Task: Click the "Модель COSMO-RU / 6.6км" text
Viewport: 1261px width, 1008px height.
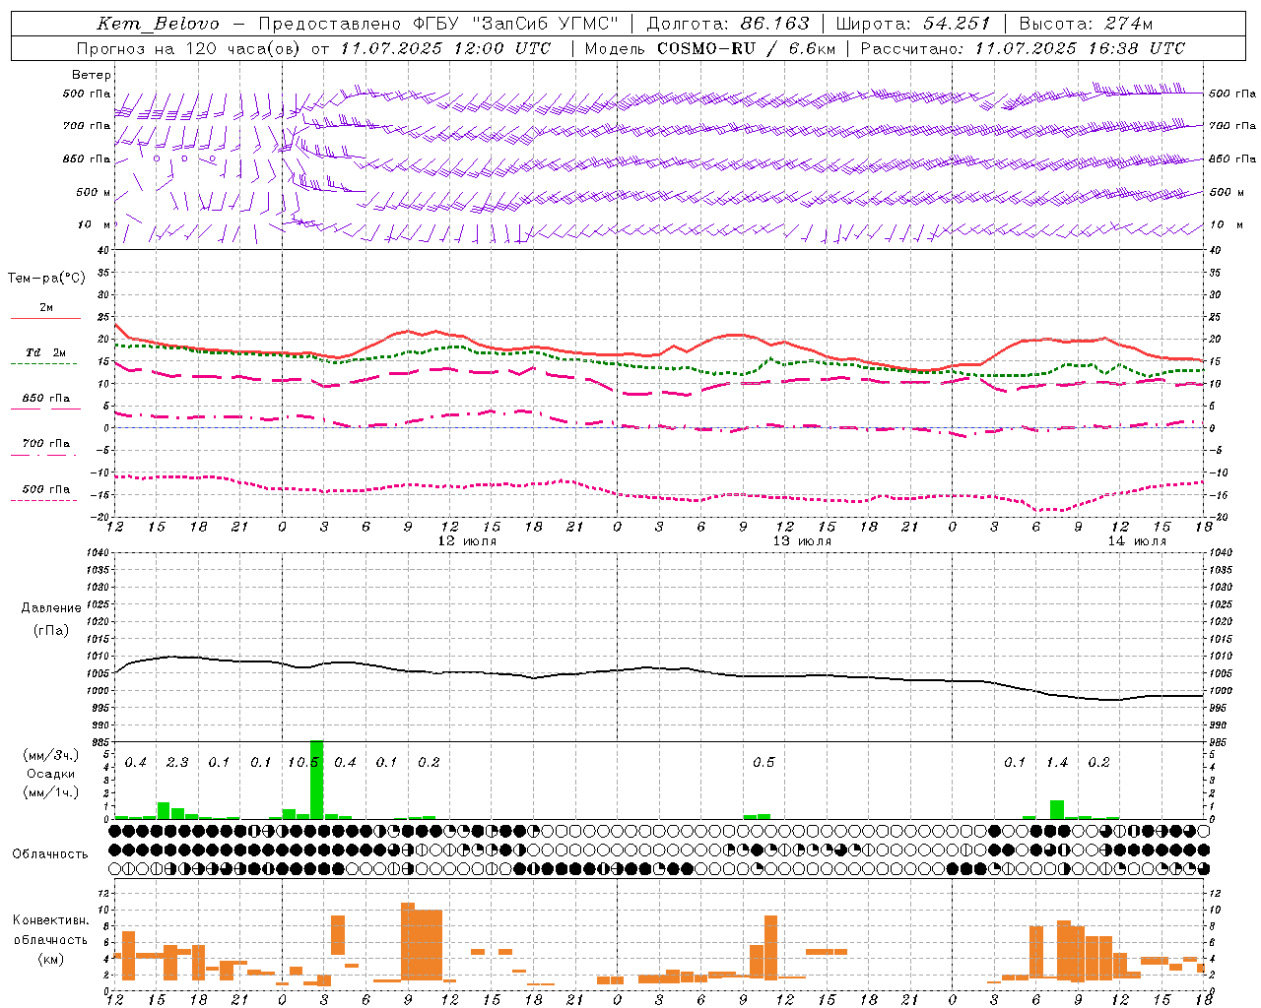Action: pos(709,48)
